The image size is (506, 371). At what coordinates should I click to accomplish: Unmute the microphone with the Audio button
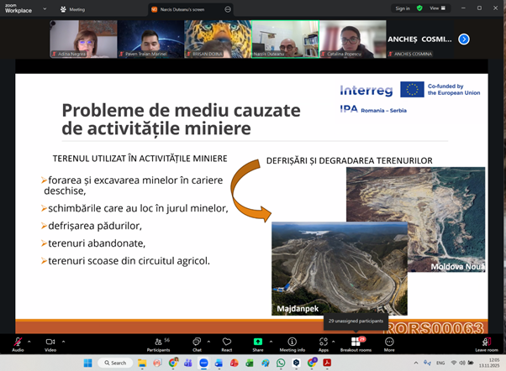pos(18,342)
